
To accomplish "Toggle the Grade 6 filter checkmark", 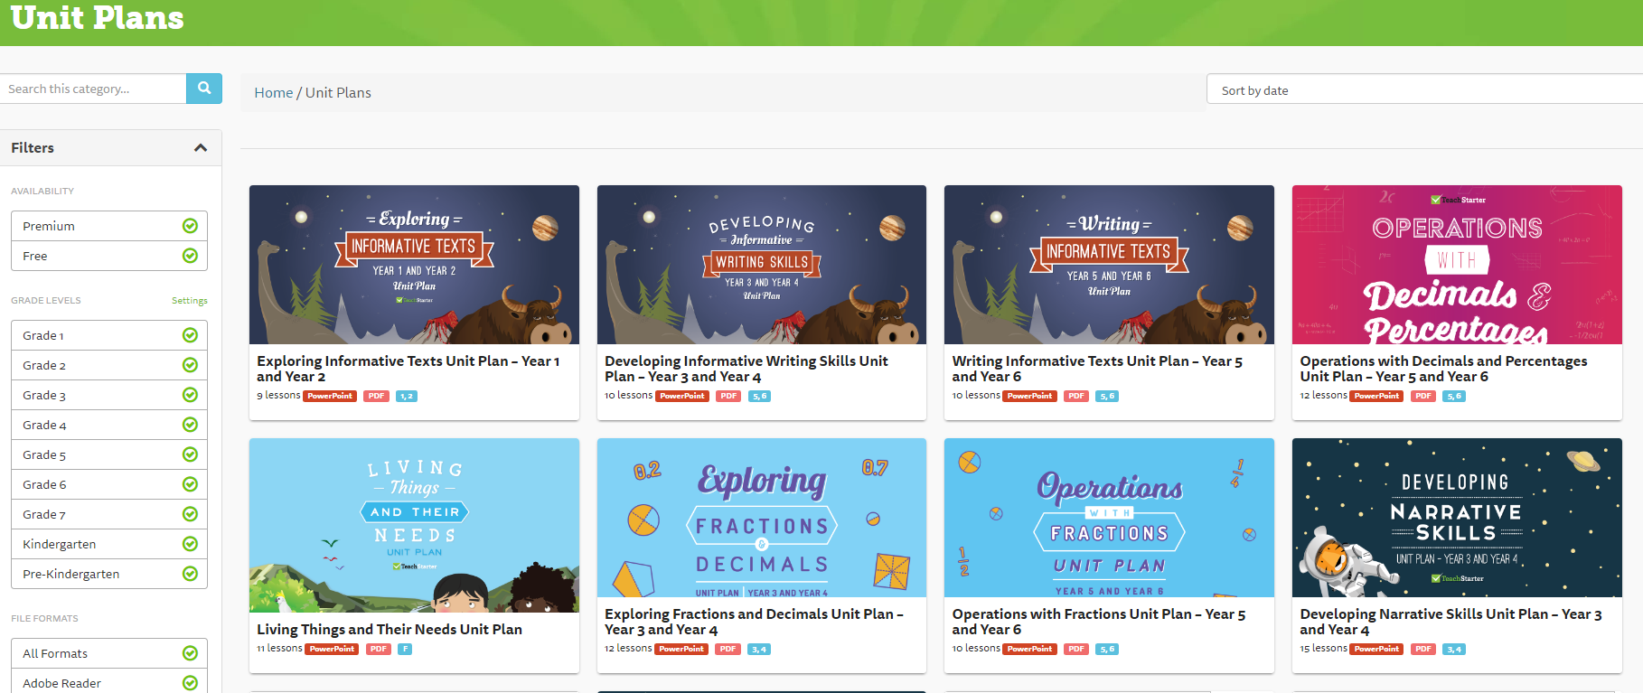I will click(190, 484).
